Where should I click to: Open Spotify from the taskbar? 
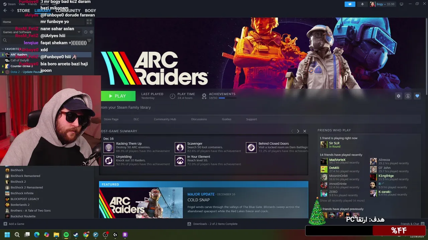click(x=66, y=235)
